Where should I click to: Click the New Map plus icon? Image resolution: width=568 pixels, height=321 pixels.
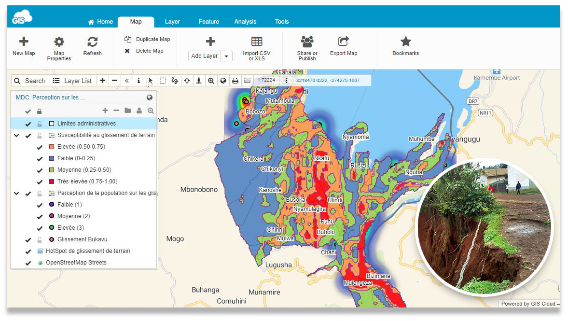[24, 42]
